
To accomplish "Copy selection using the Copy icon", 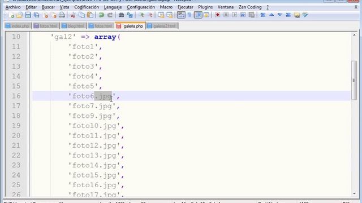I will pyautogui.click(x=81, y=15).
